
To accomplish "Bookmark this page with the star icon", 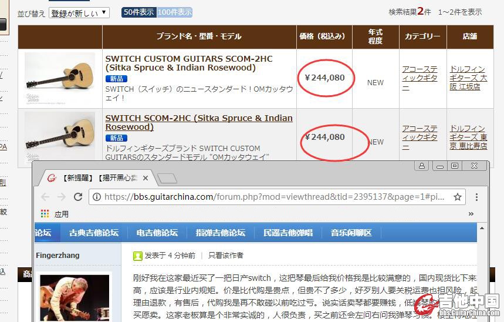I will pyautogui.click(x=458, y=197).
